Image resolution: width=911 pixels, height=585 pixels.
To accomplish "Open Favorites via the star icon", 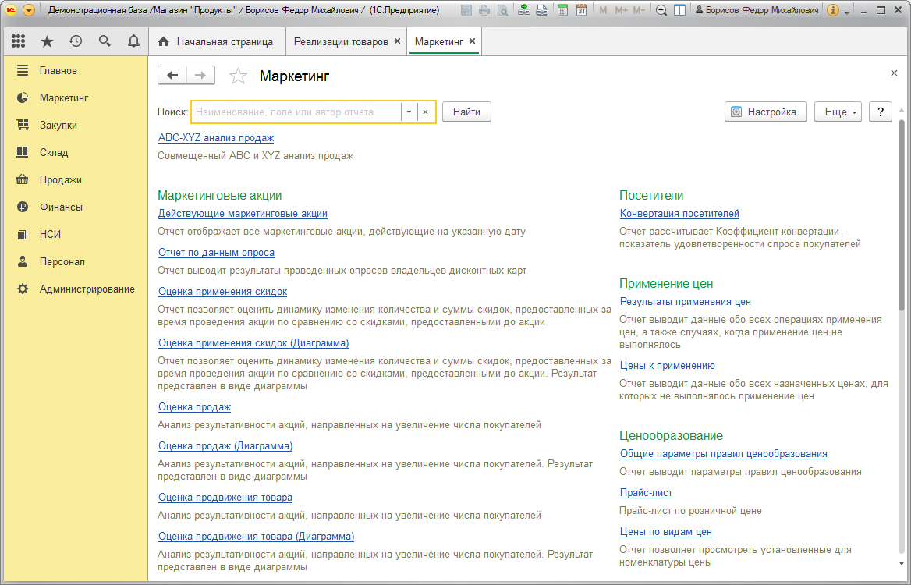I will pos(47,41).
